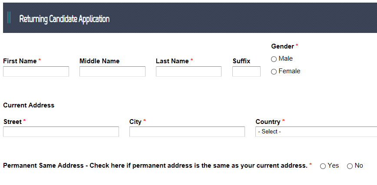
Task: Focus the Middle Name text box
Action: click(x=112, y=71)
